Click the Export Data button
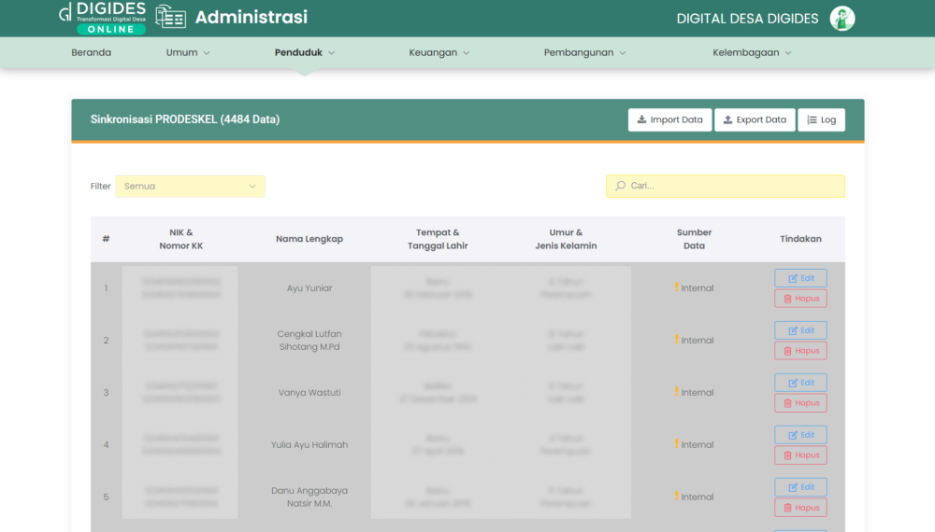 click(x=755, y=119)
